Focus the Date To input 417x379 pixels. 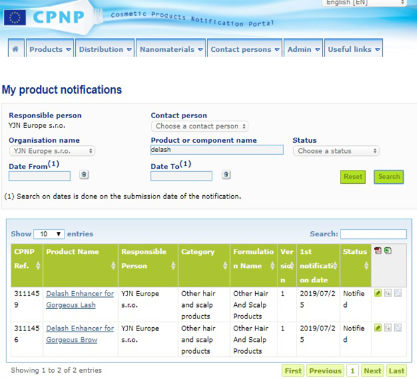pyautogui.click(x=181, y=176)
